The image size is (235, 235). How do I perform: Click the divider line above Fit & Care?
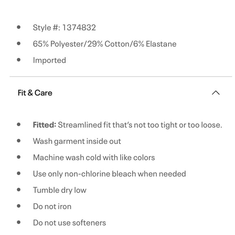pos(121,77)
